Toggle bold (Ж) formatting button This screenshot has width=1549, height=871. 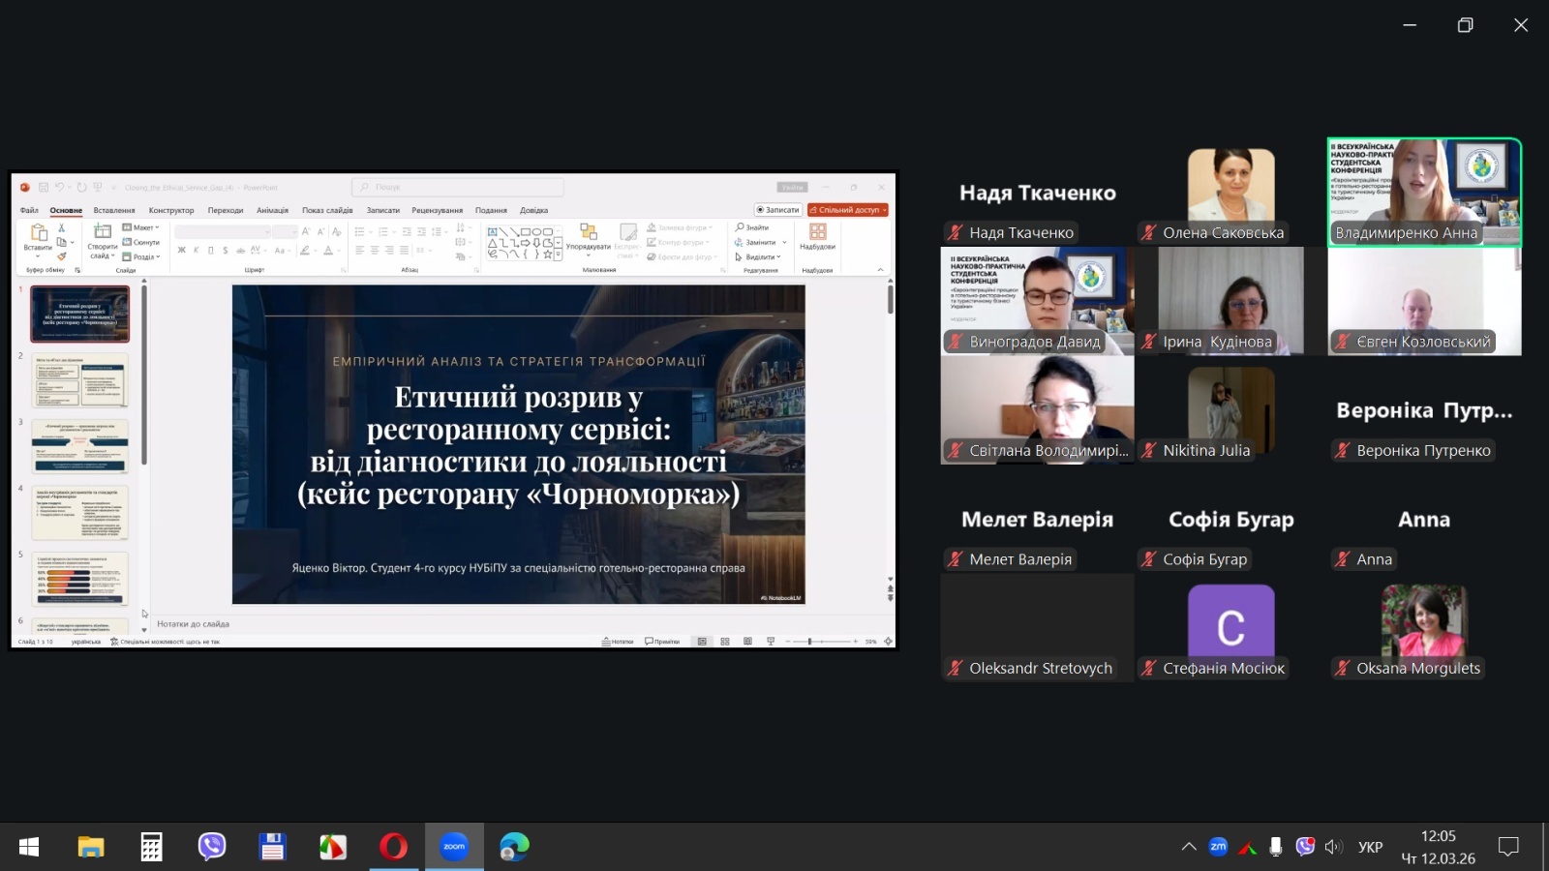click(181, 251)
